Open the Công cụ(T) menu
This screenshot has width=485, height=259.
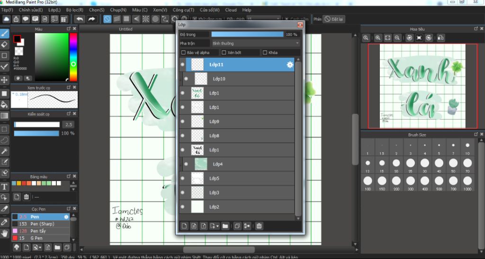183,10
